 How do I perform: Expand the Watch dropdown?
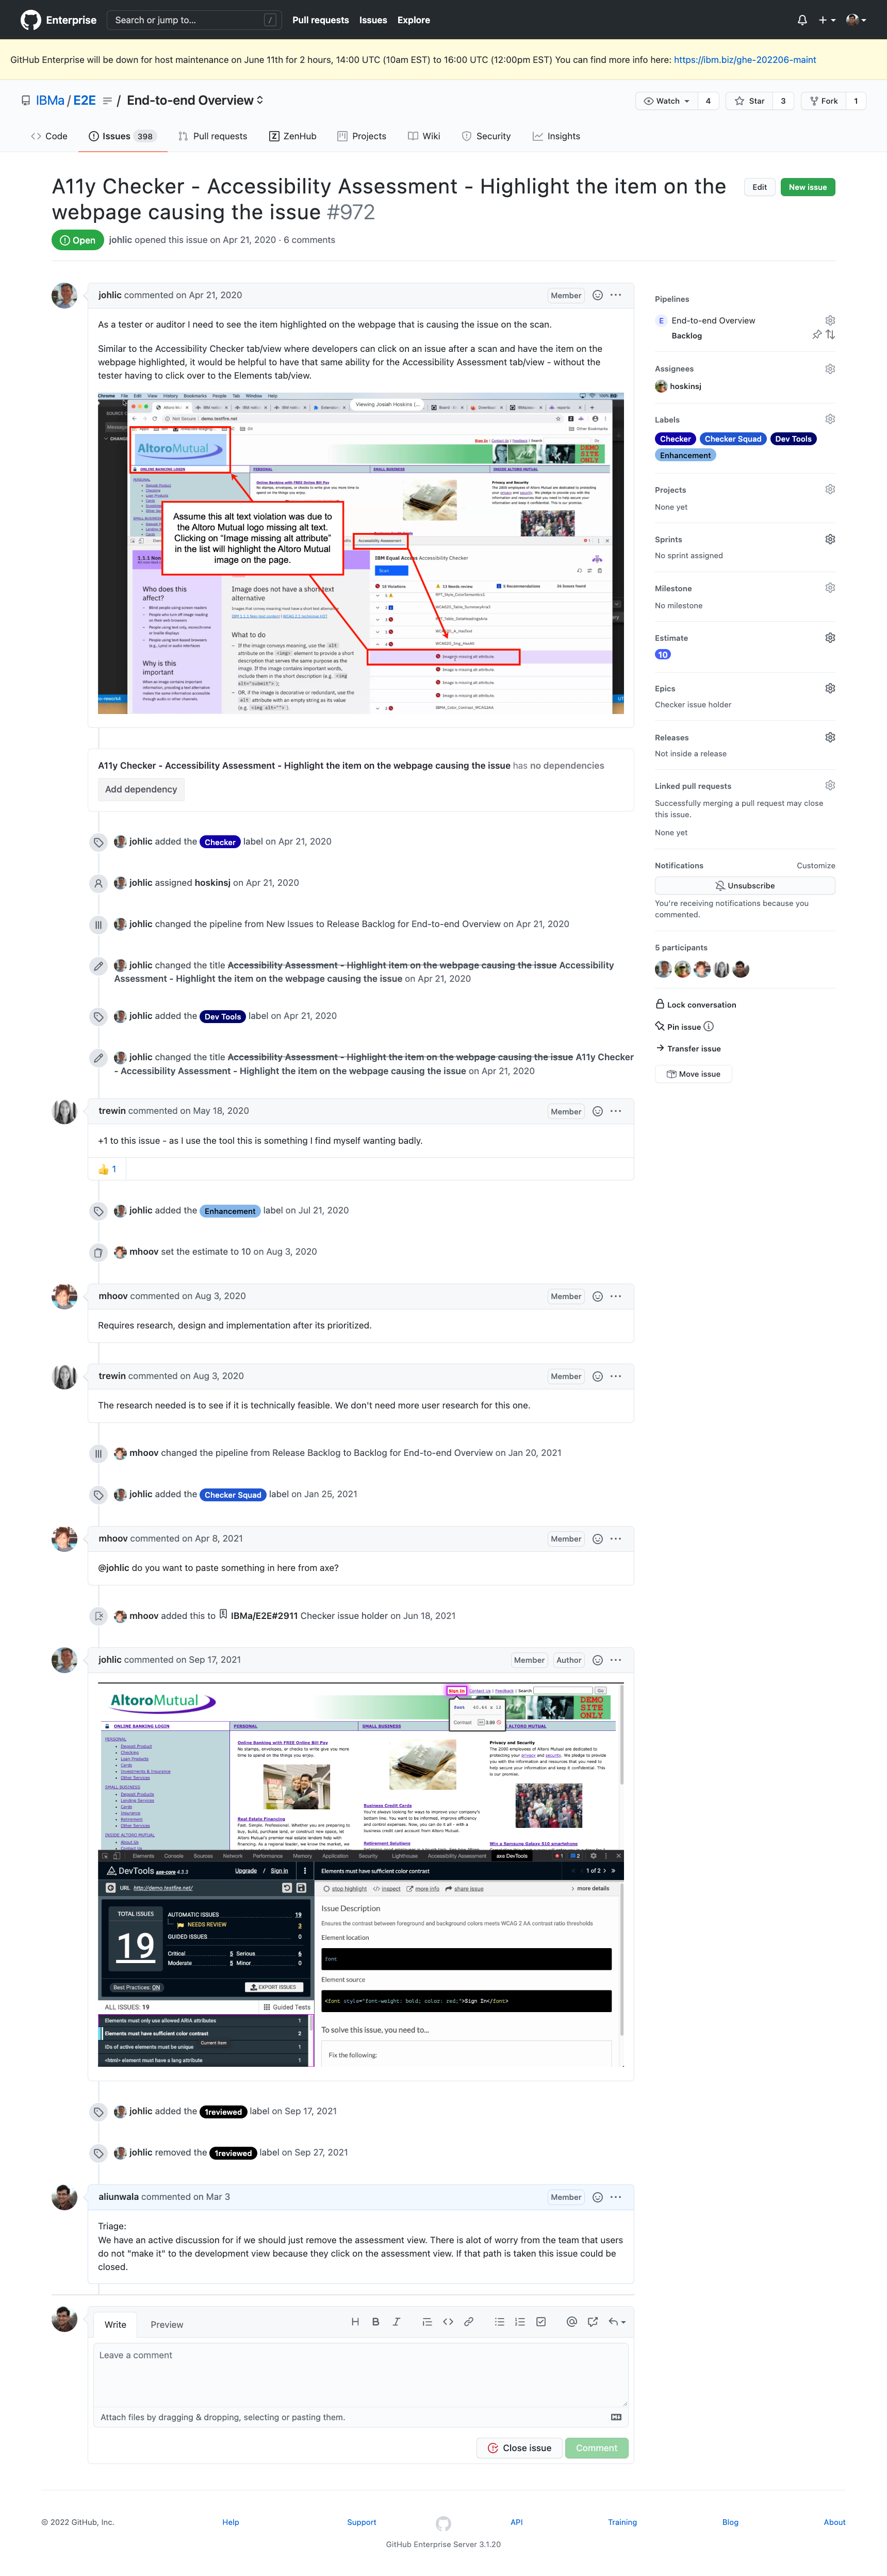[667, 101]
